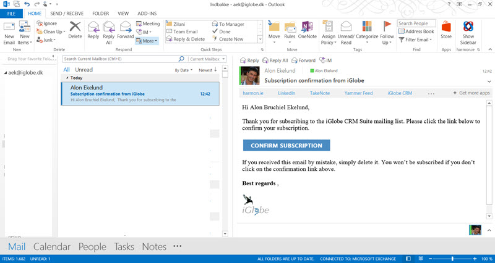Create a New Email message
Screen dimensions: 495x263
tap(9, 33)
